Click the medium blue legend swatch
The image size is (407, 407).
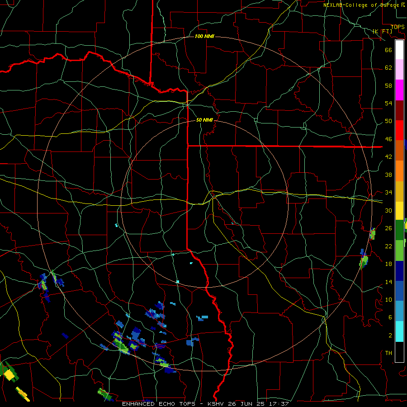(x=399, y=291)
